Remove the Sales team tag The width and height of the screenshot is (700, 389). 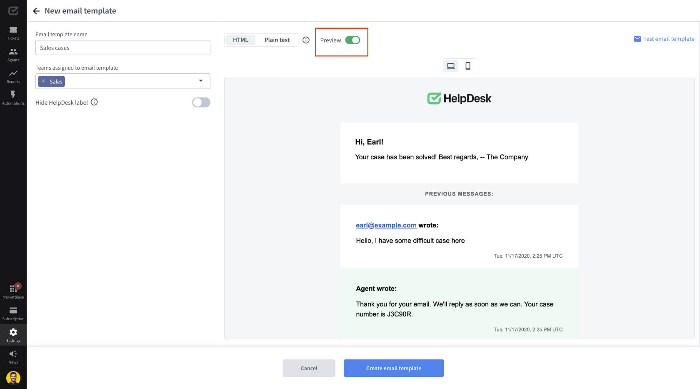click(x=43, y=81)
